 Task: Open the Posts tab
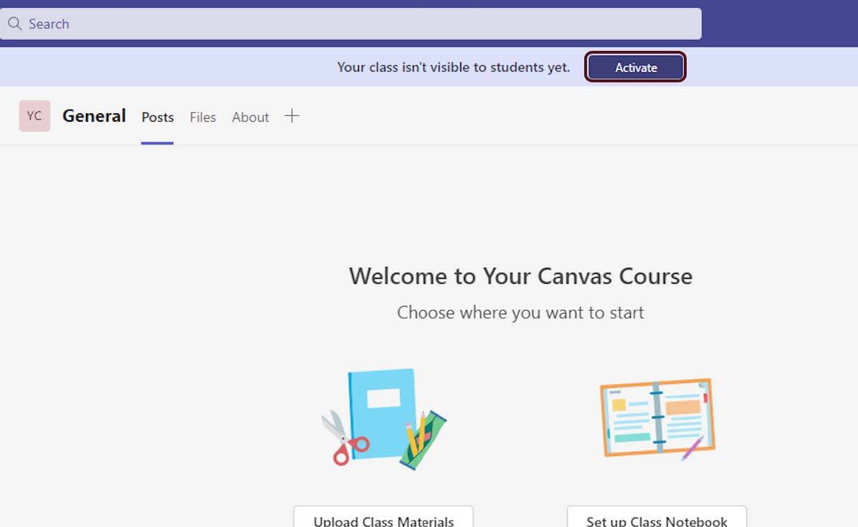coord(158,117)
